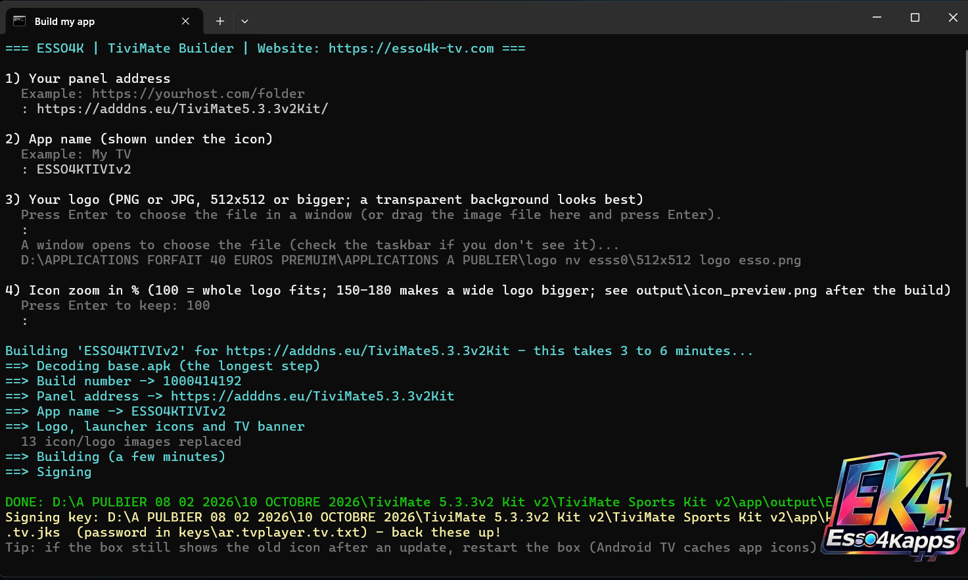Click the "Tip: if the box still shows" line
This screenshot has width=968, height=580.
(x=411, y=547)
